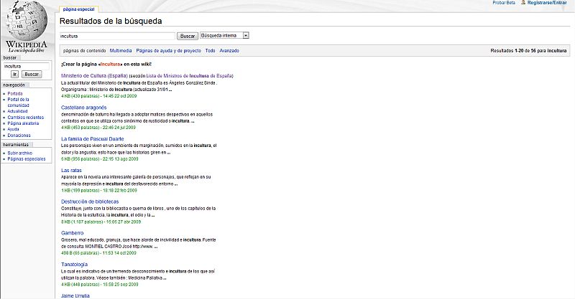This screenshot has width=575, height=299.
Task: Switch to the Multimedia search tab
Action: (x=121, y=51)
